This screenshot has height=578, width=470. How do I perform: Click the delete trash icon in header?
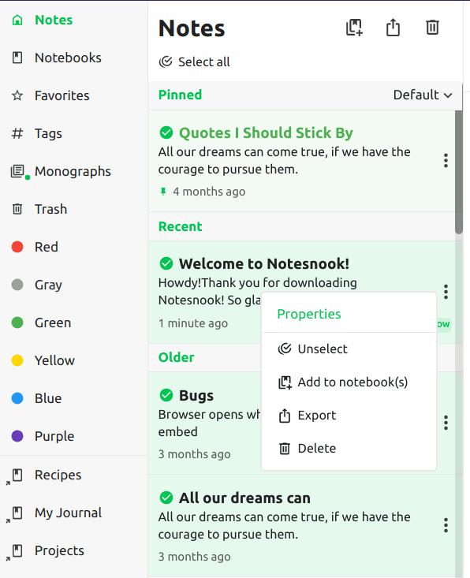point(432,28)
